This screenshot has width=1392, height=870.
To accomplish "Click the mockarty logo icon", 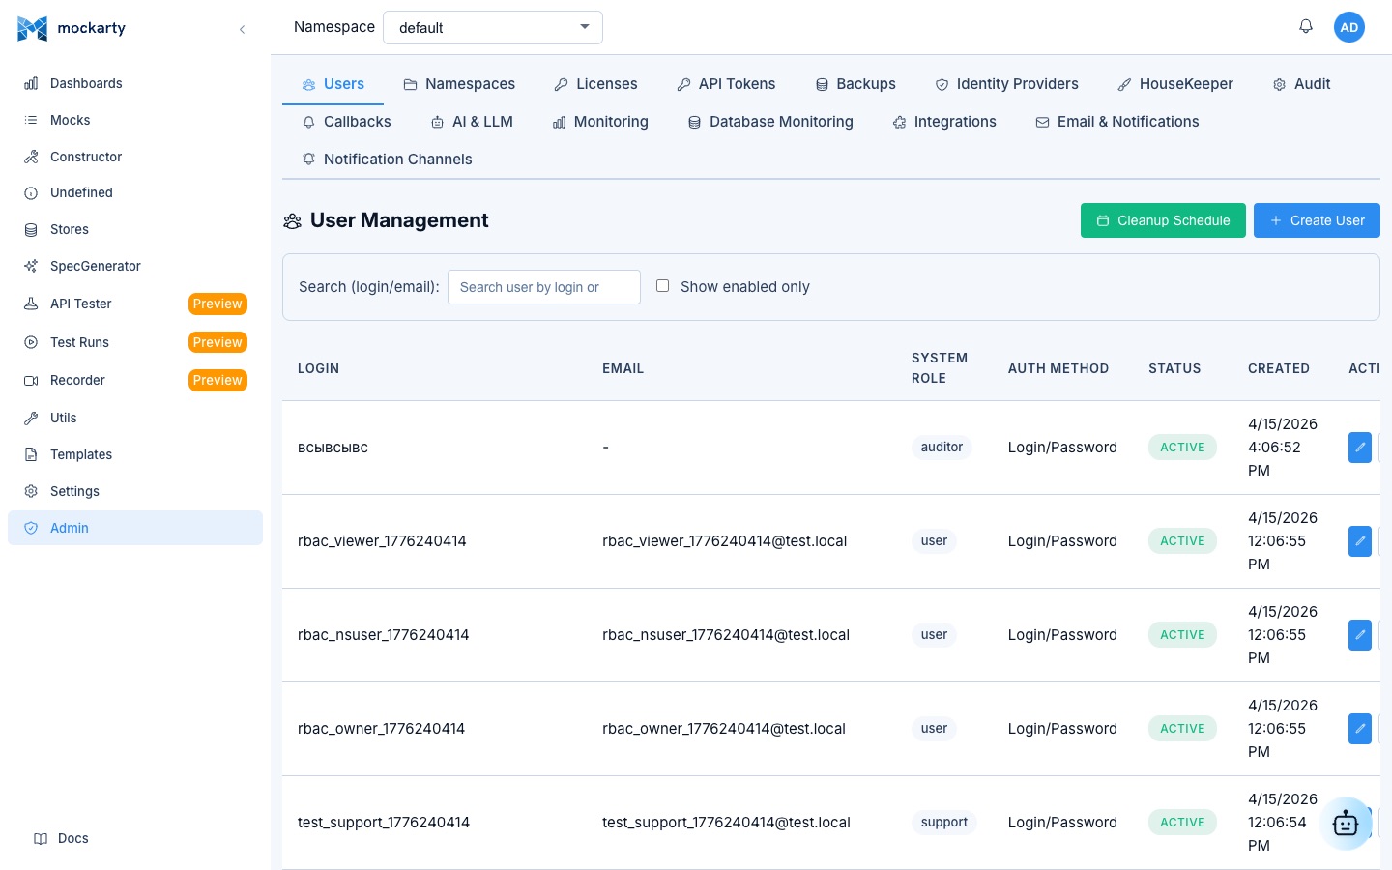I will pos(32,28).
